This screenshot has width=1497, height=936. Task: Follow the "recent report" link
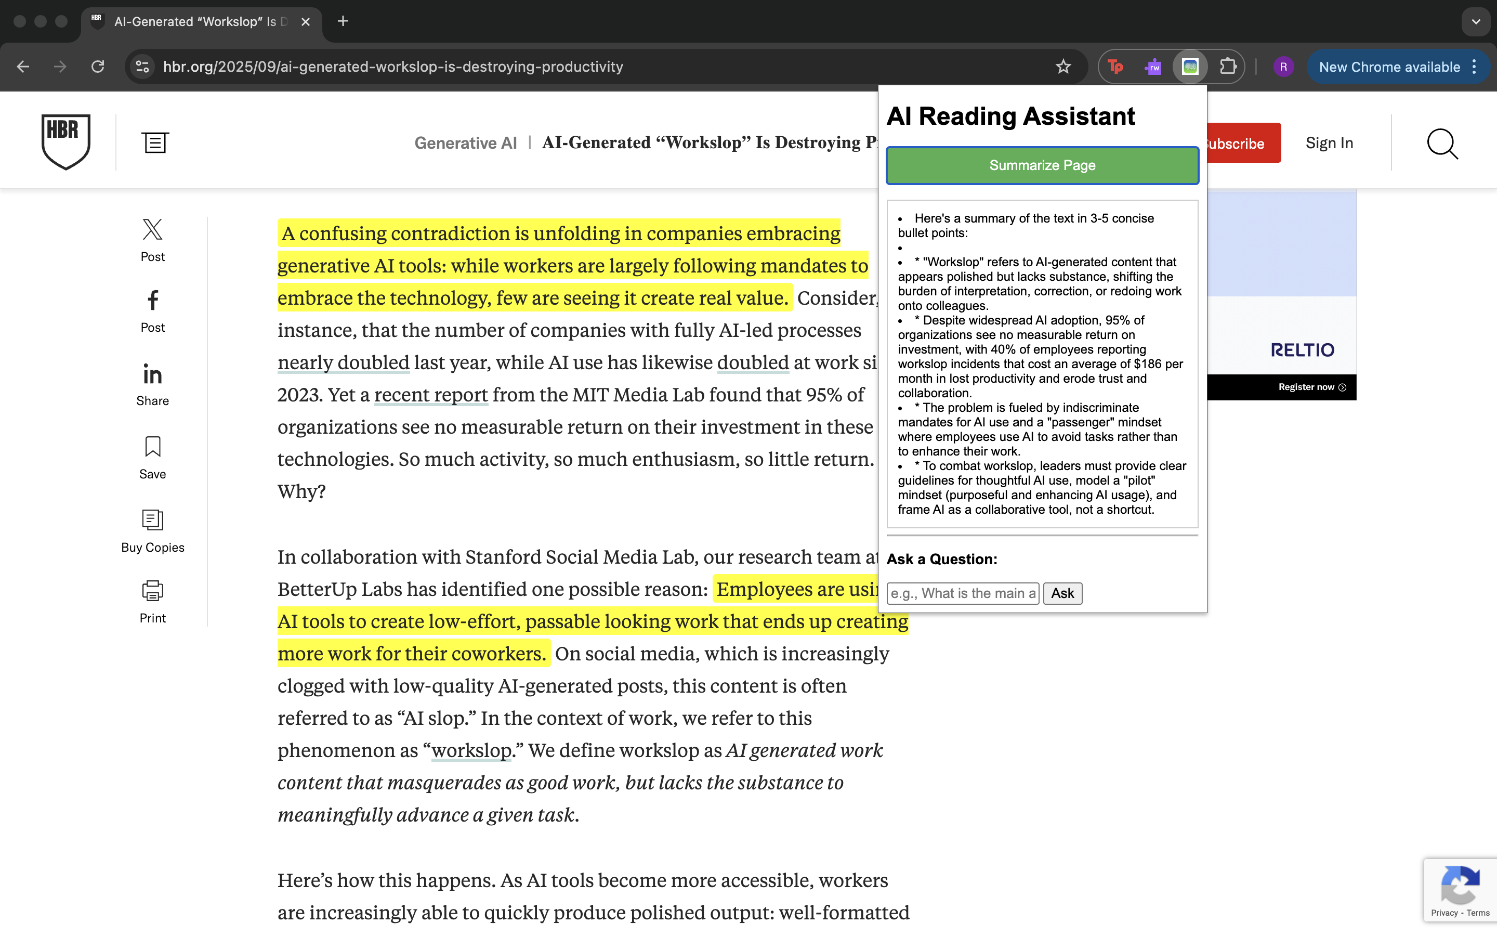pyautogui.click(x=430, y=395)
